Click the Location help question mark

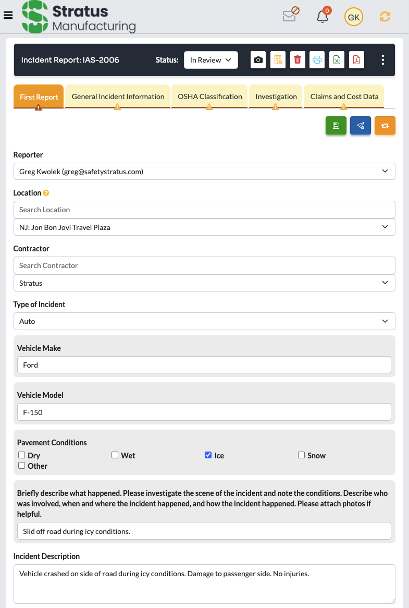pyautogui.click(x=45, y=192)
